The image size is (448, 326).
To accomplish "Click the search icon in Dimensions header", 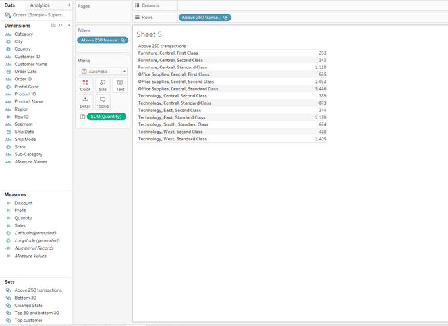I will [x=61, y=26].
